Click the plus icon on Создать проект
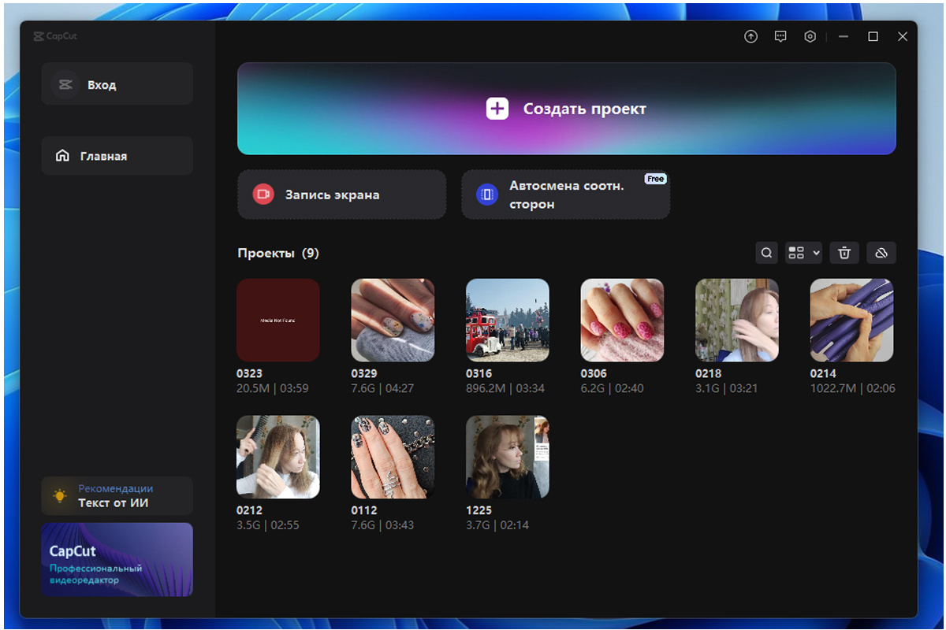 click(497, 109)
